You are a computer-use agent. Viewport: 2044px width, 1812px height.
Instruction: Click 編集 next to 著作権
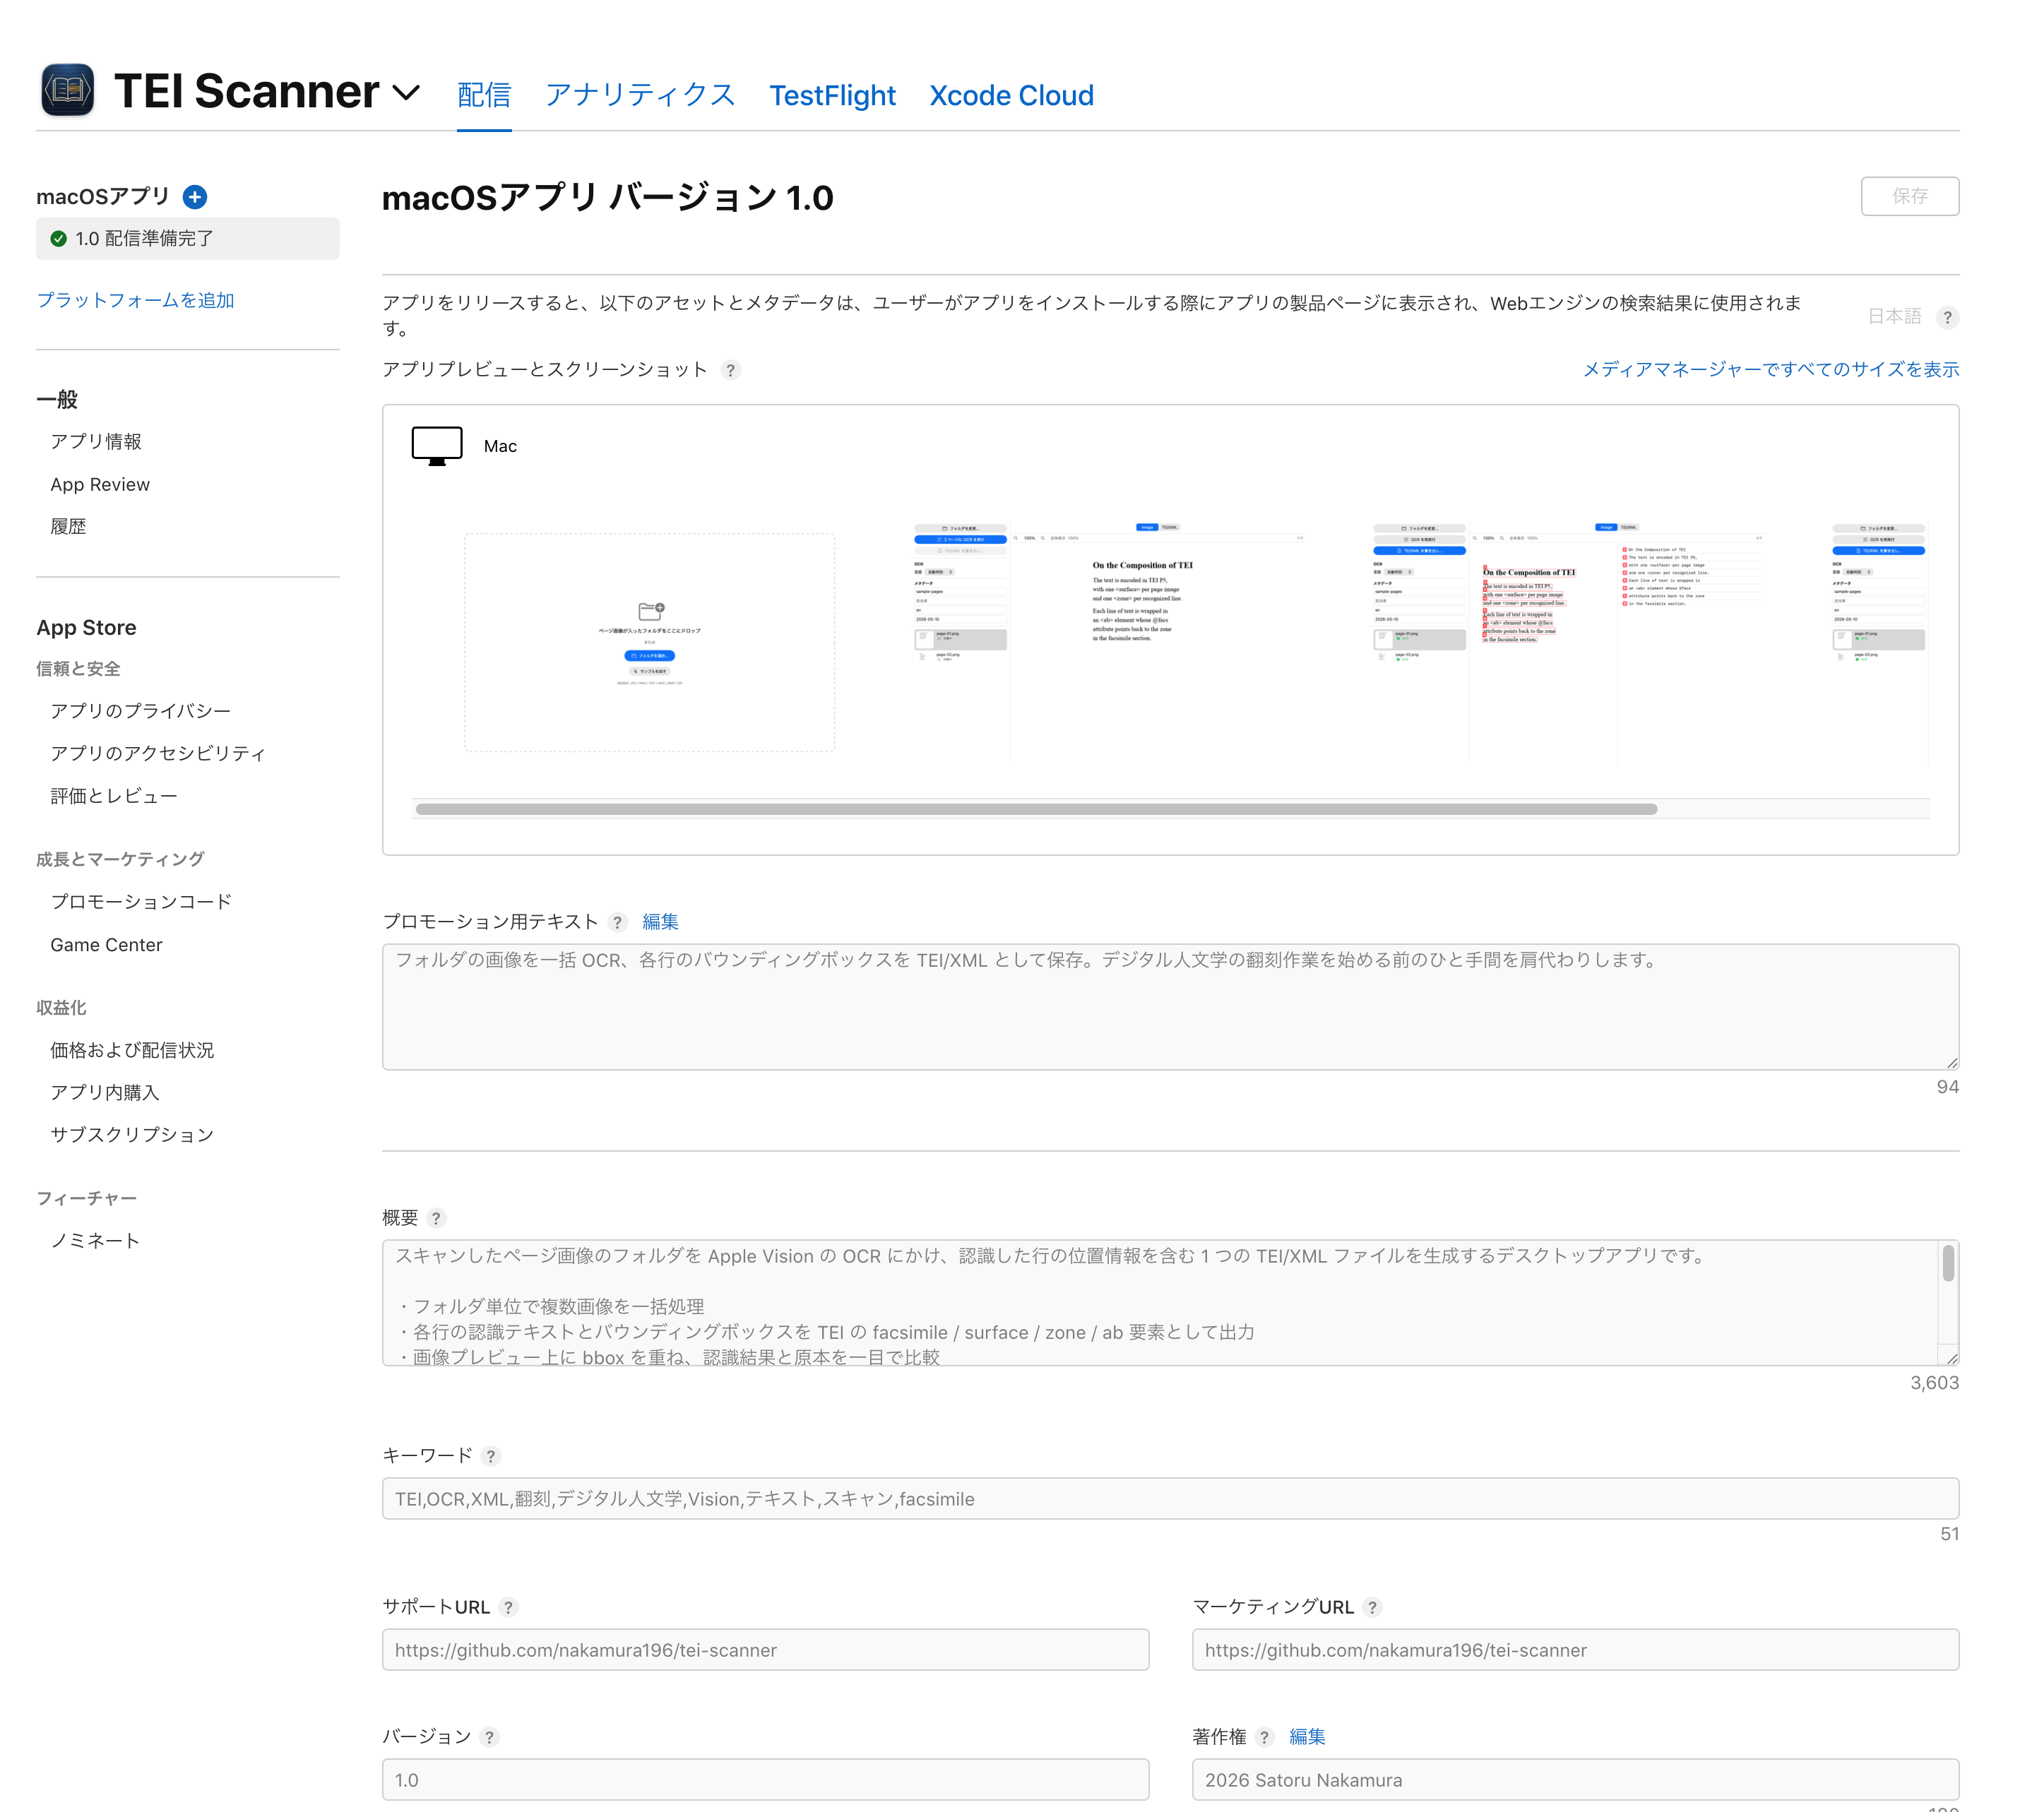point(1307,1736)
